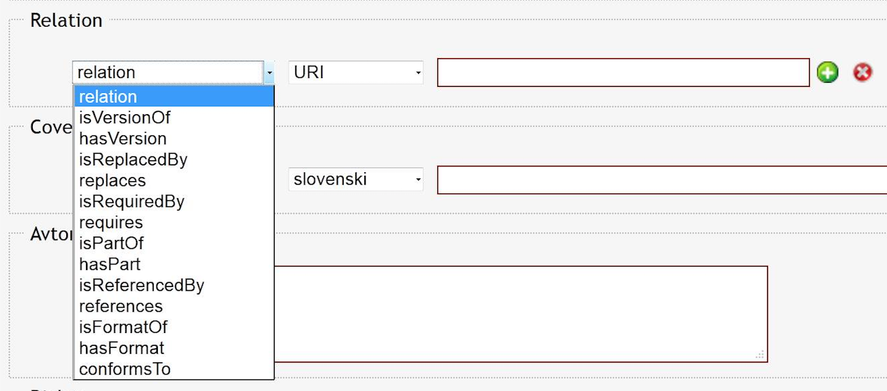Click the Relation URI text field

point(623,72)
